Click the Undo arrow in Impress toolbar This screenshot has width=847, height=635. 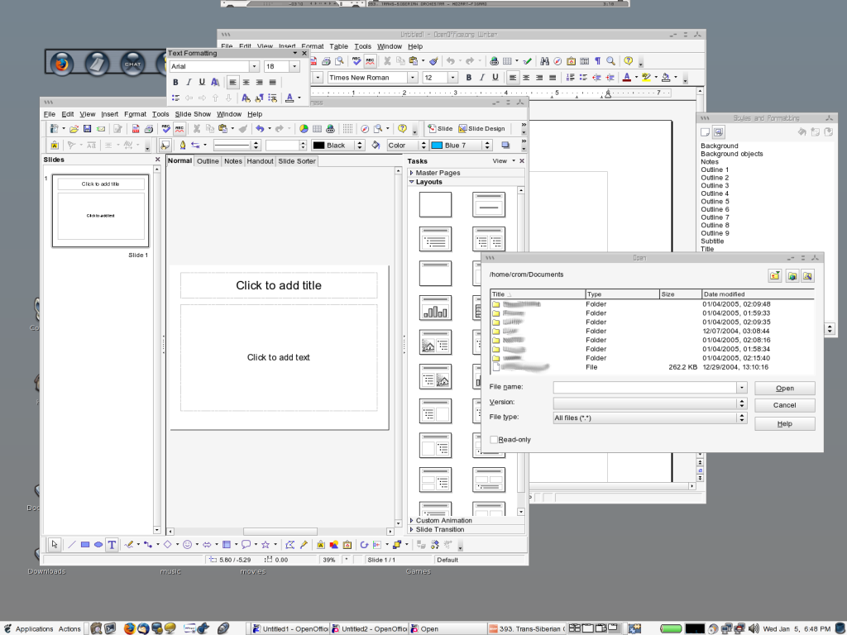click(260, 128)
